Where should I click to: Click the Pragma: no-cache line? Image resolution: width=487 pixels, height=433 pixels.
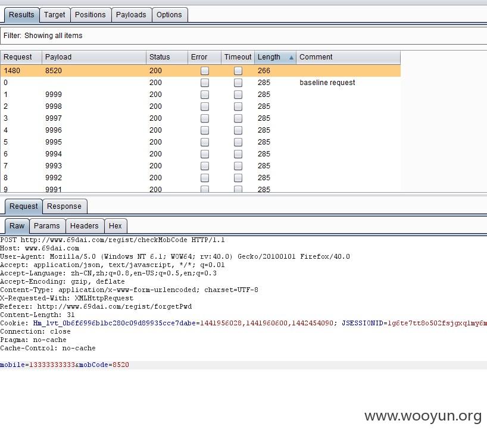pos(33,340)
